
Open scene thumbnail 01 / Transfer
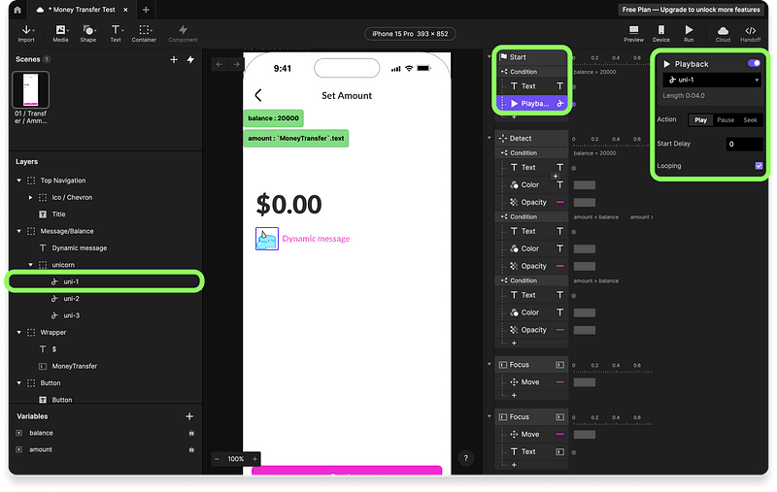click(31, 90)
